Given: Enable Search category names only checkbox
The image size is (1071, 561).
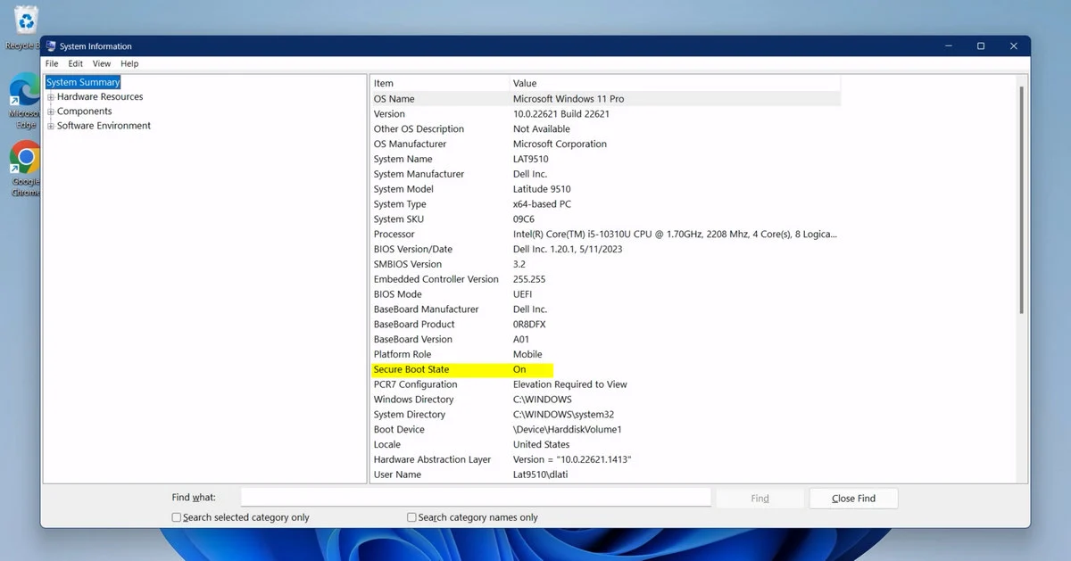Looking at the screenshot, I should coord(411,517).
